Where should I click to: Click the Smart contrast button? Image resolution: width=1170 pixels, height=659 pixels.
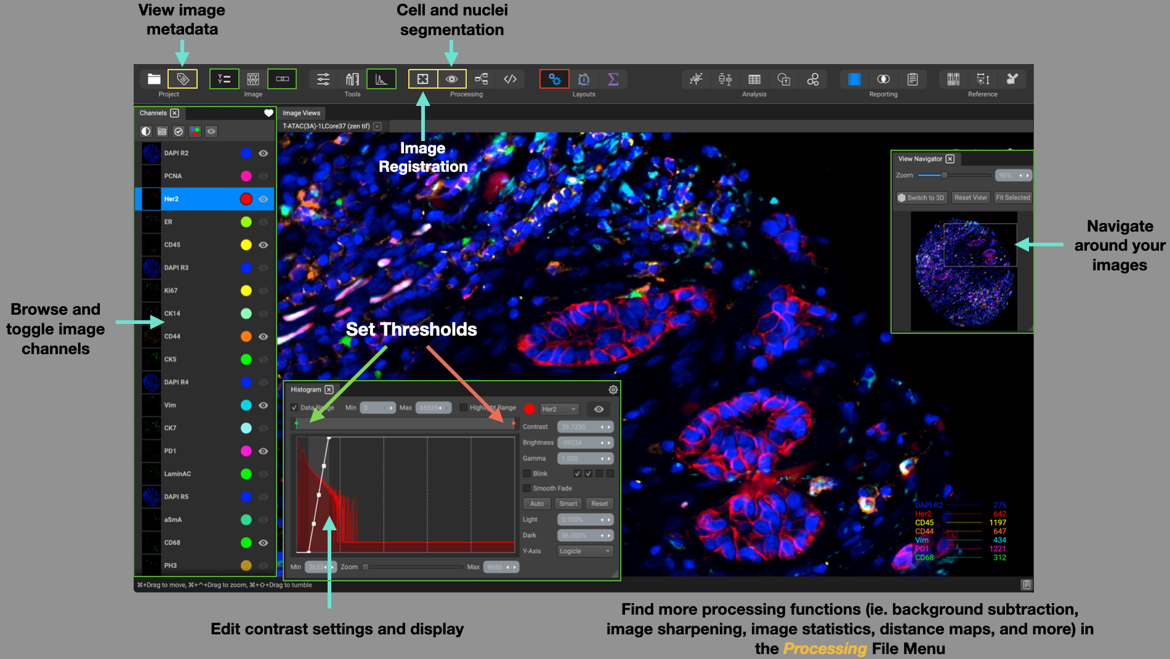[568, 504]
